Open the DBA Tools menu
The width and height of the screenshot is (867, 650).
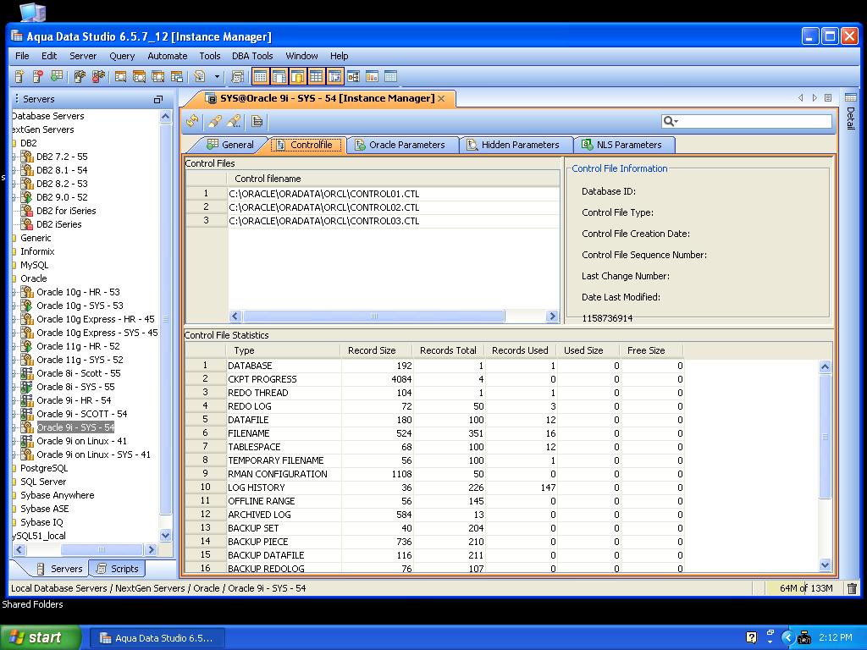pyautogui.click(x=252, y=56)
